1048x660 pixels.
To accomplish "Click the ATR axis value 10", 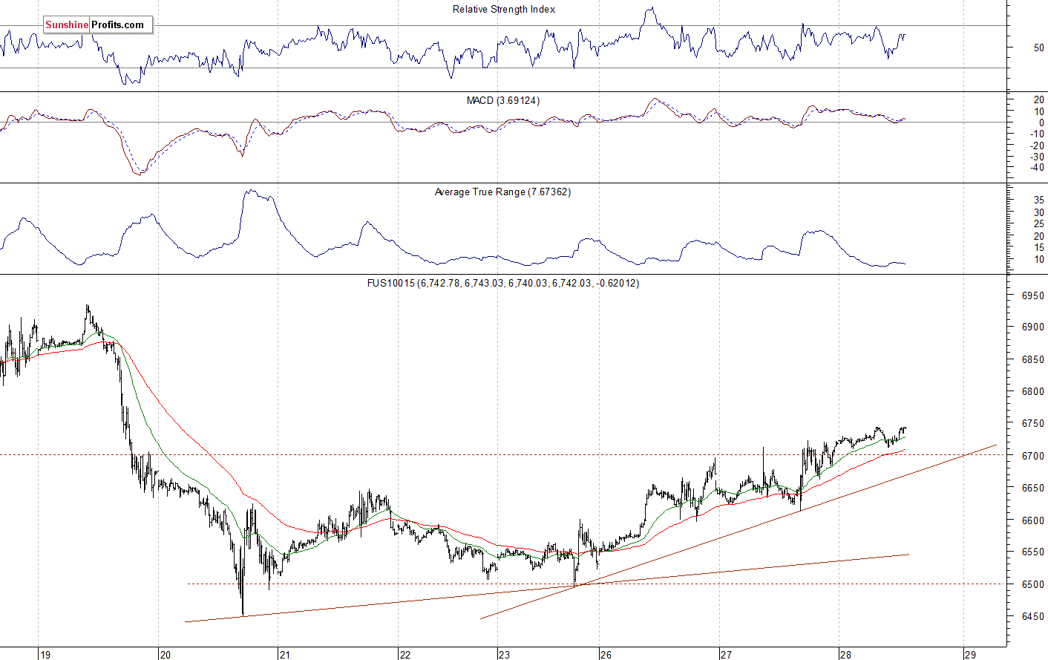I will [x=1038, y=260].
